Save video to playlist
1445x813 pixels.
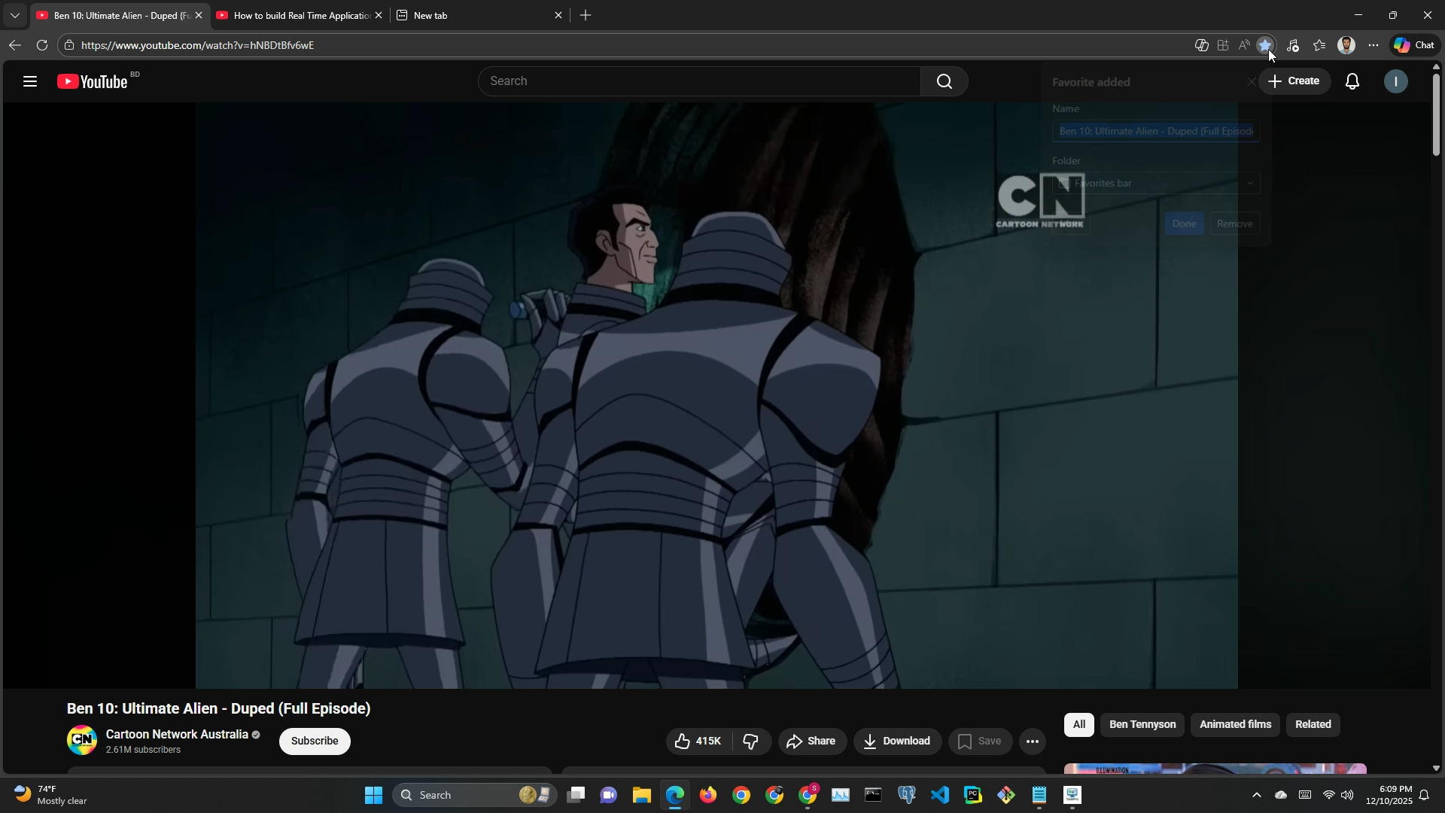[979, 741]
